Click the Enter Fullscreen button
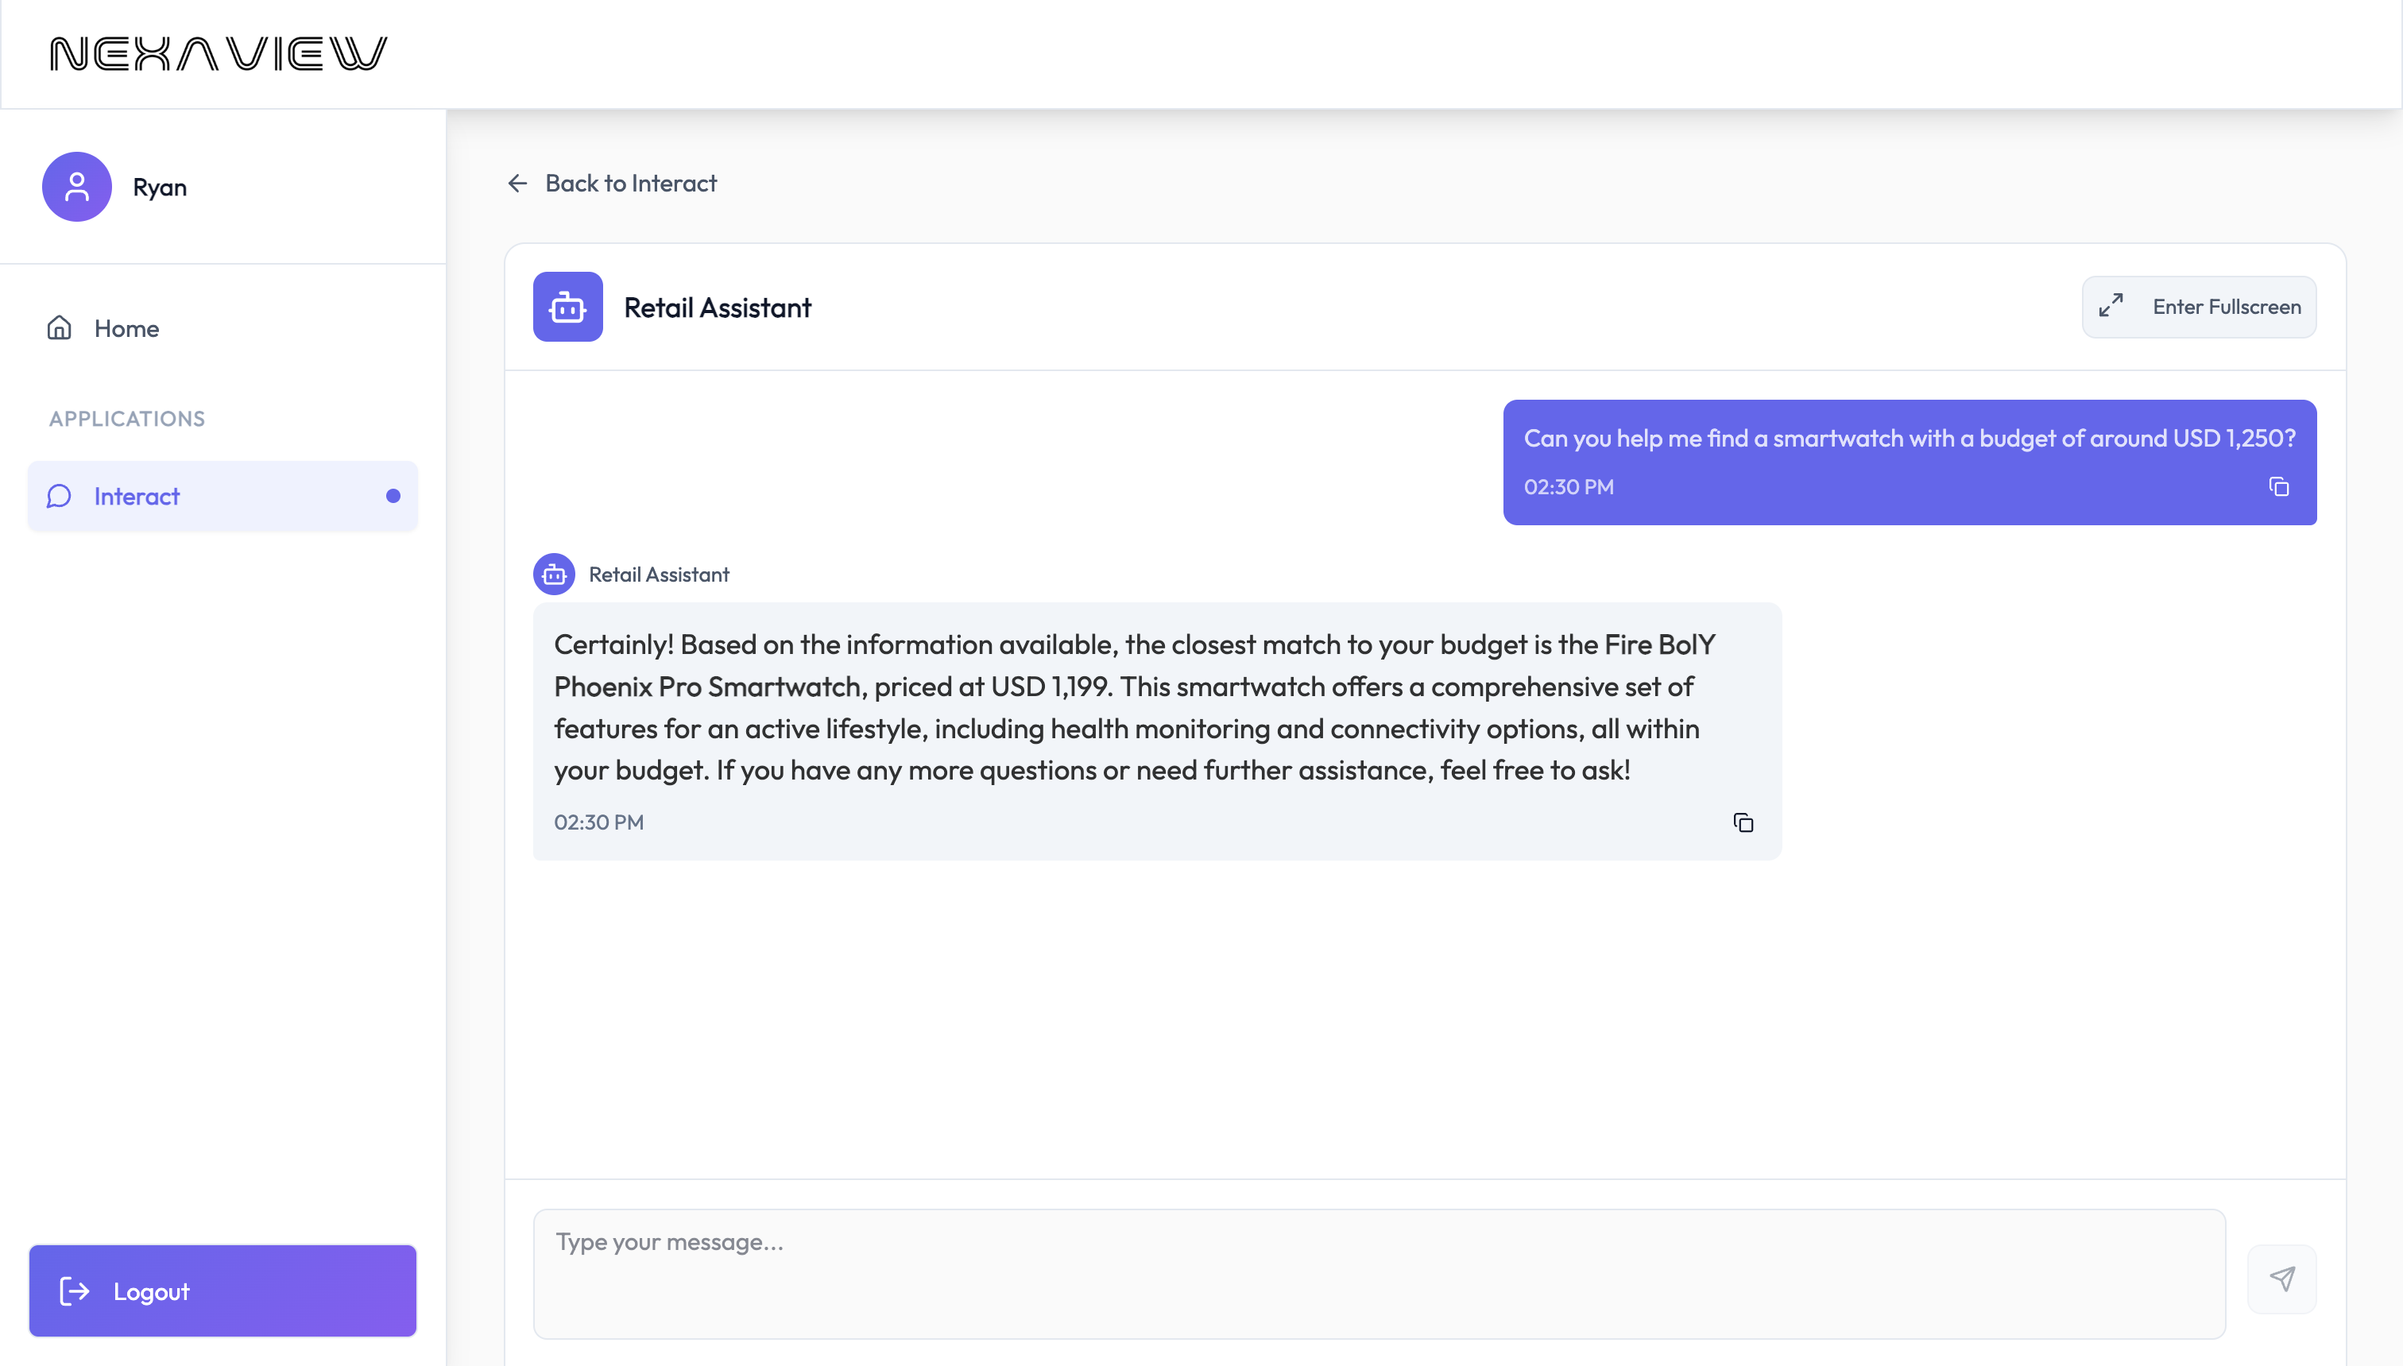 pos(2199,307)
